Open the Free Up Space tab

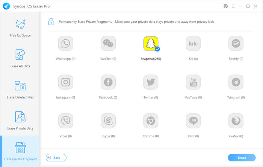point(20,27)
